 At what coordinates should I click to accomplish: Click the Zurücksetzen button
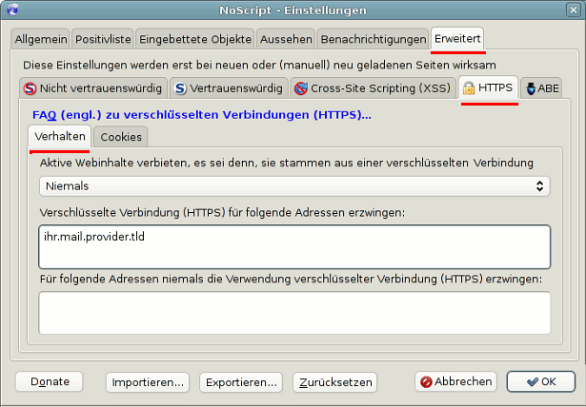pyautogui.click(x=334, y=381)
